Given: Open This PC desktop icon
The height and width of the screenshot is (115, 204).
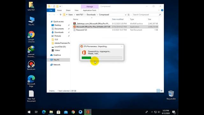Looking at the screenshot, I should 31,21.
